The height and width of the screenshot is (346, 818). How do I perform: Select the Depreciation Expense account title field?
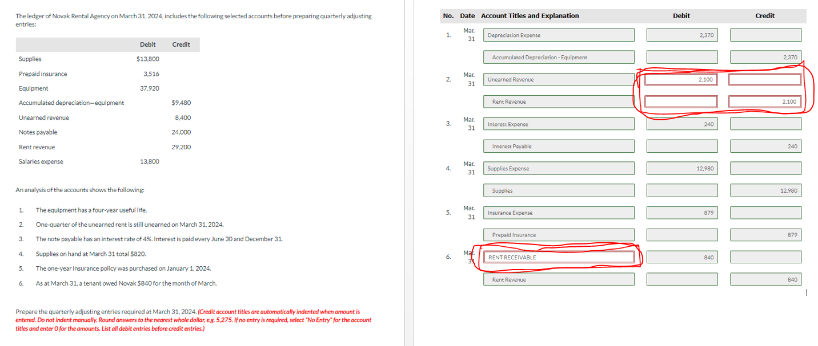pyautogui.click(x=559, y=35)
